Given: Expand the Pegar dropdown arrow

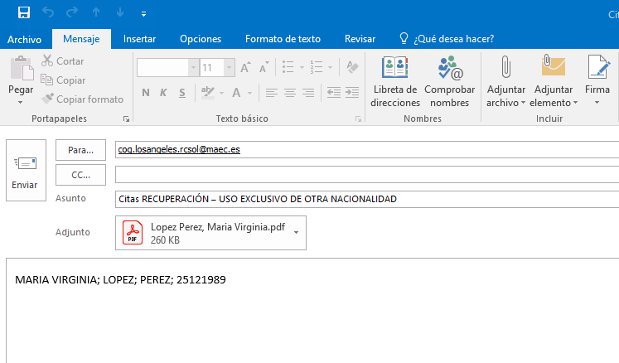Looking at the screenshot, I should tap(21, 103).
